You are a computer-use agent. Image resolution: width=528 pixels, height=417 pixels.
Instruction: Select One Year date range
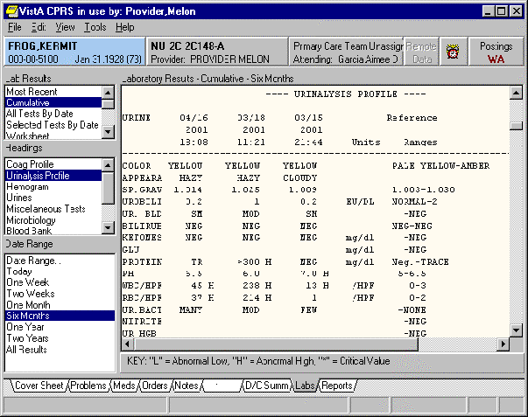click(26, 327)
